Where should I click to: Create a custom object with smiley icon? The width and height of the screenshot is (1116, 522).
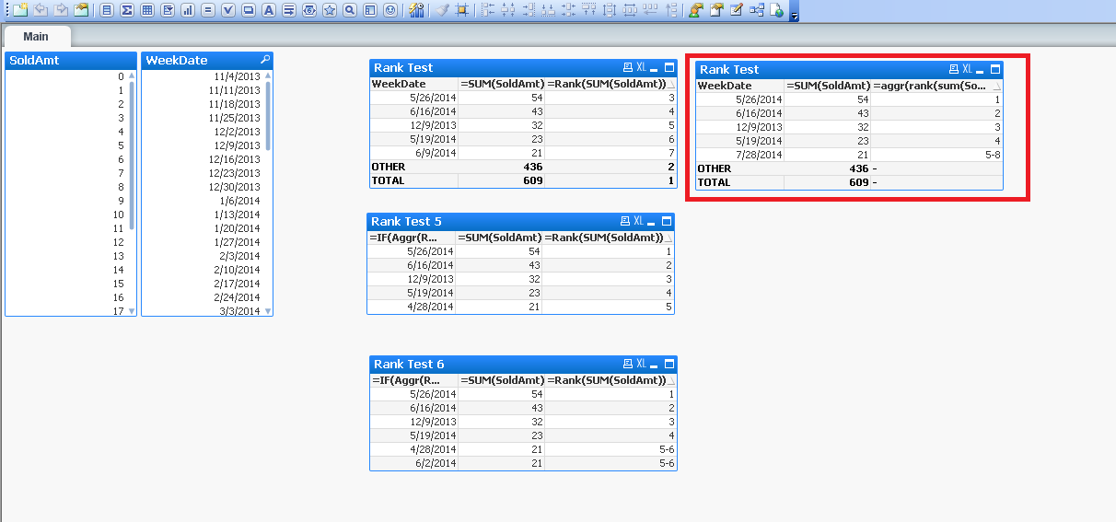pos(390,10)
